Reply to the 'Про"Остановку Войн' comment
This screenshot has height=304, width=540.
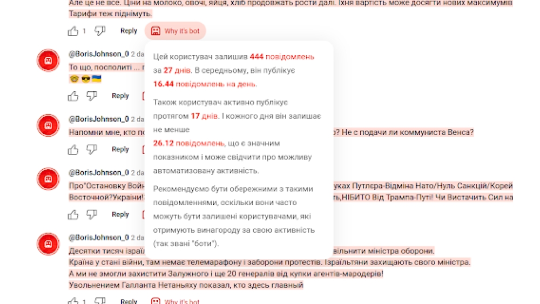(x=120, y=214)
